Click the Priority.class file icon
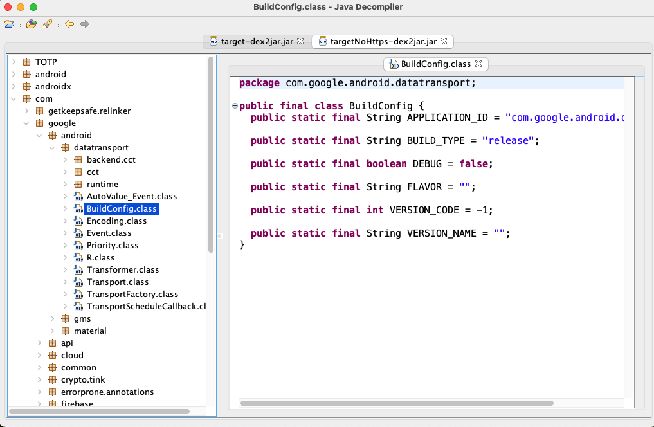Image resolution: width=654 pixels, height=427 pixels. click(x=78, y=245)
